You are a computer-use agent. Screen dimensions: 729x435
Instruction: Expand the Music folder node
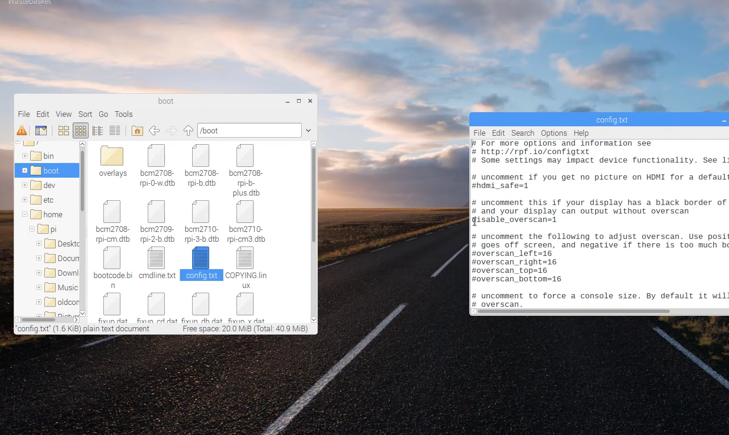click(x=39, y=287)
